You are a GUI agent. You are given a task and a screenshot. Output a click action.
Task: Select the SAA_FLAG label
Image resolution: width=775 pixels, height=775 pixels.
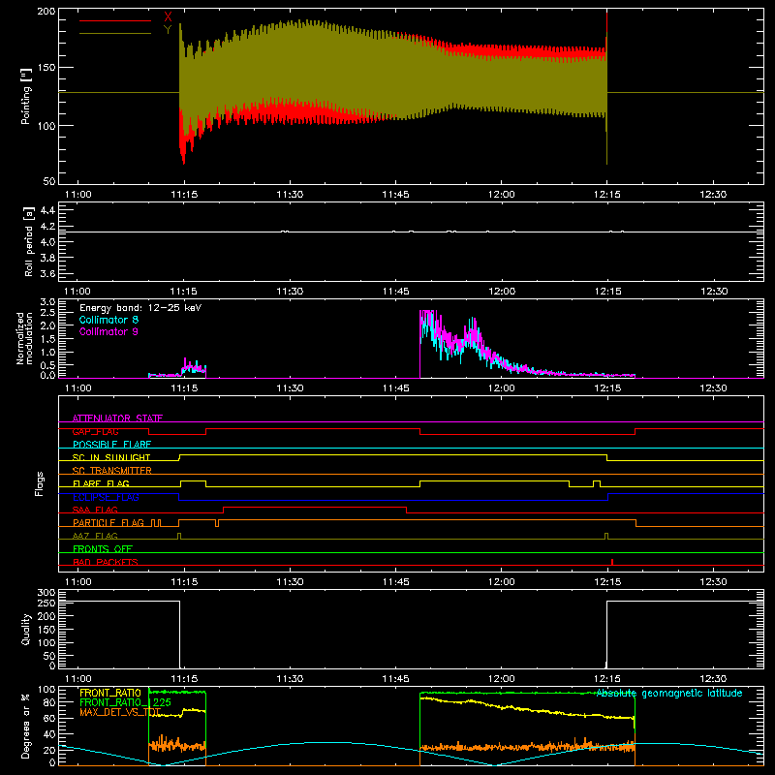[x=95, y=510]
